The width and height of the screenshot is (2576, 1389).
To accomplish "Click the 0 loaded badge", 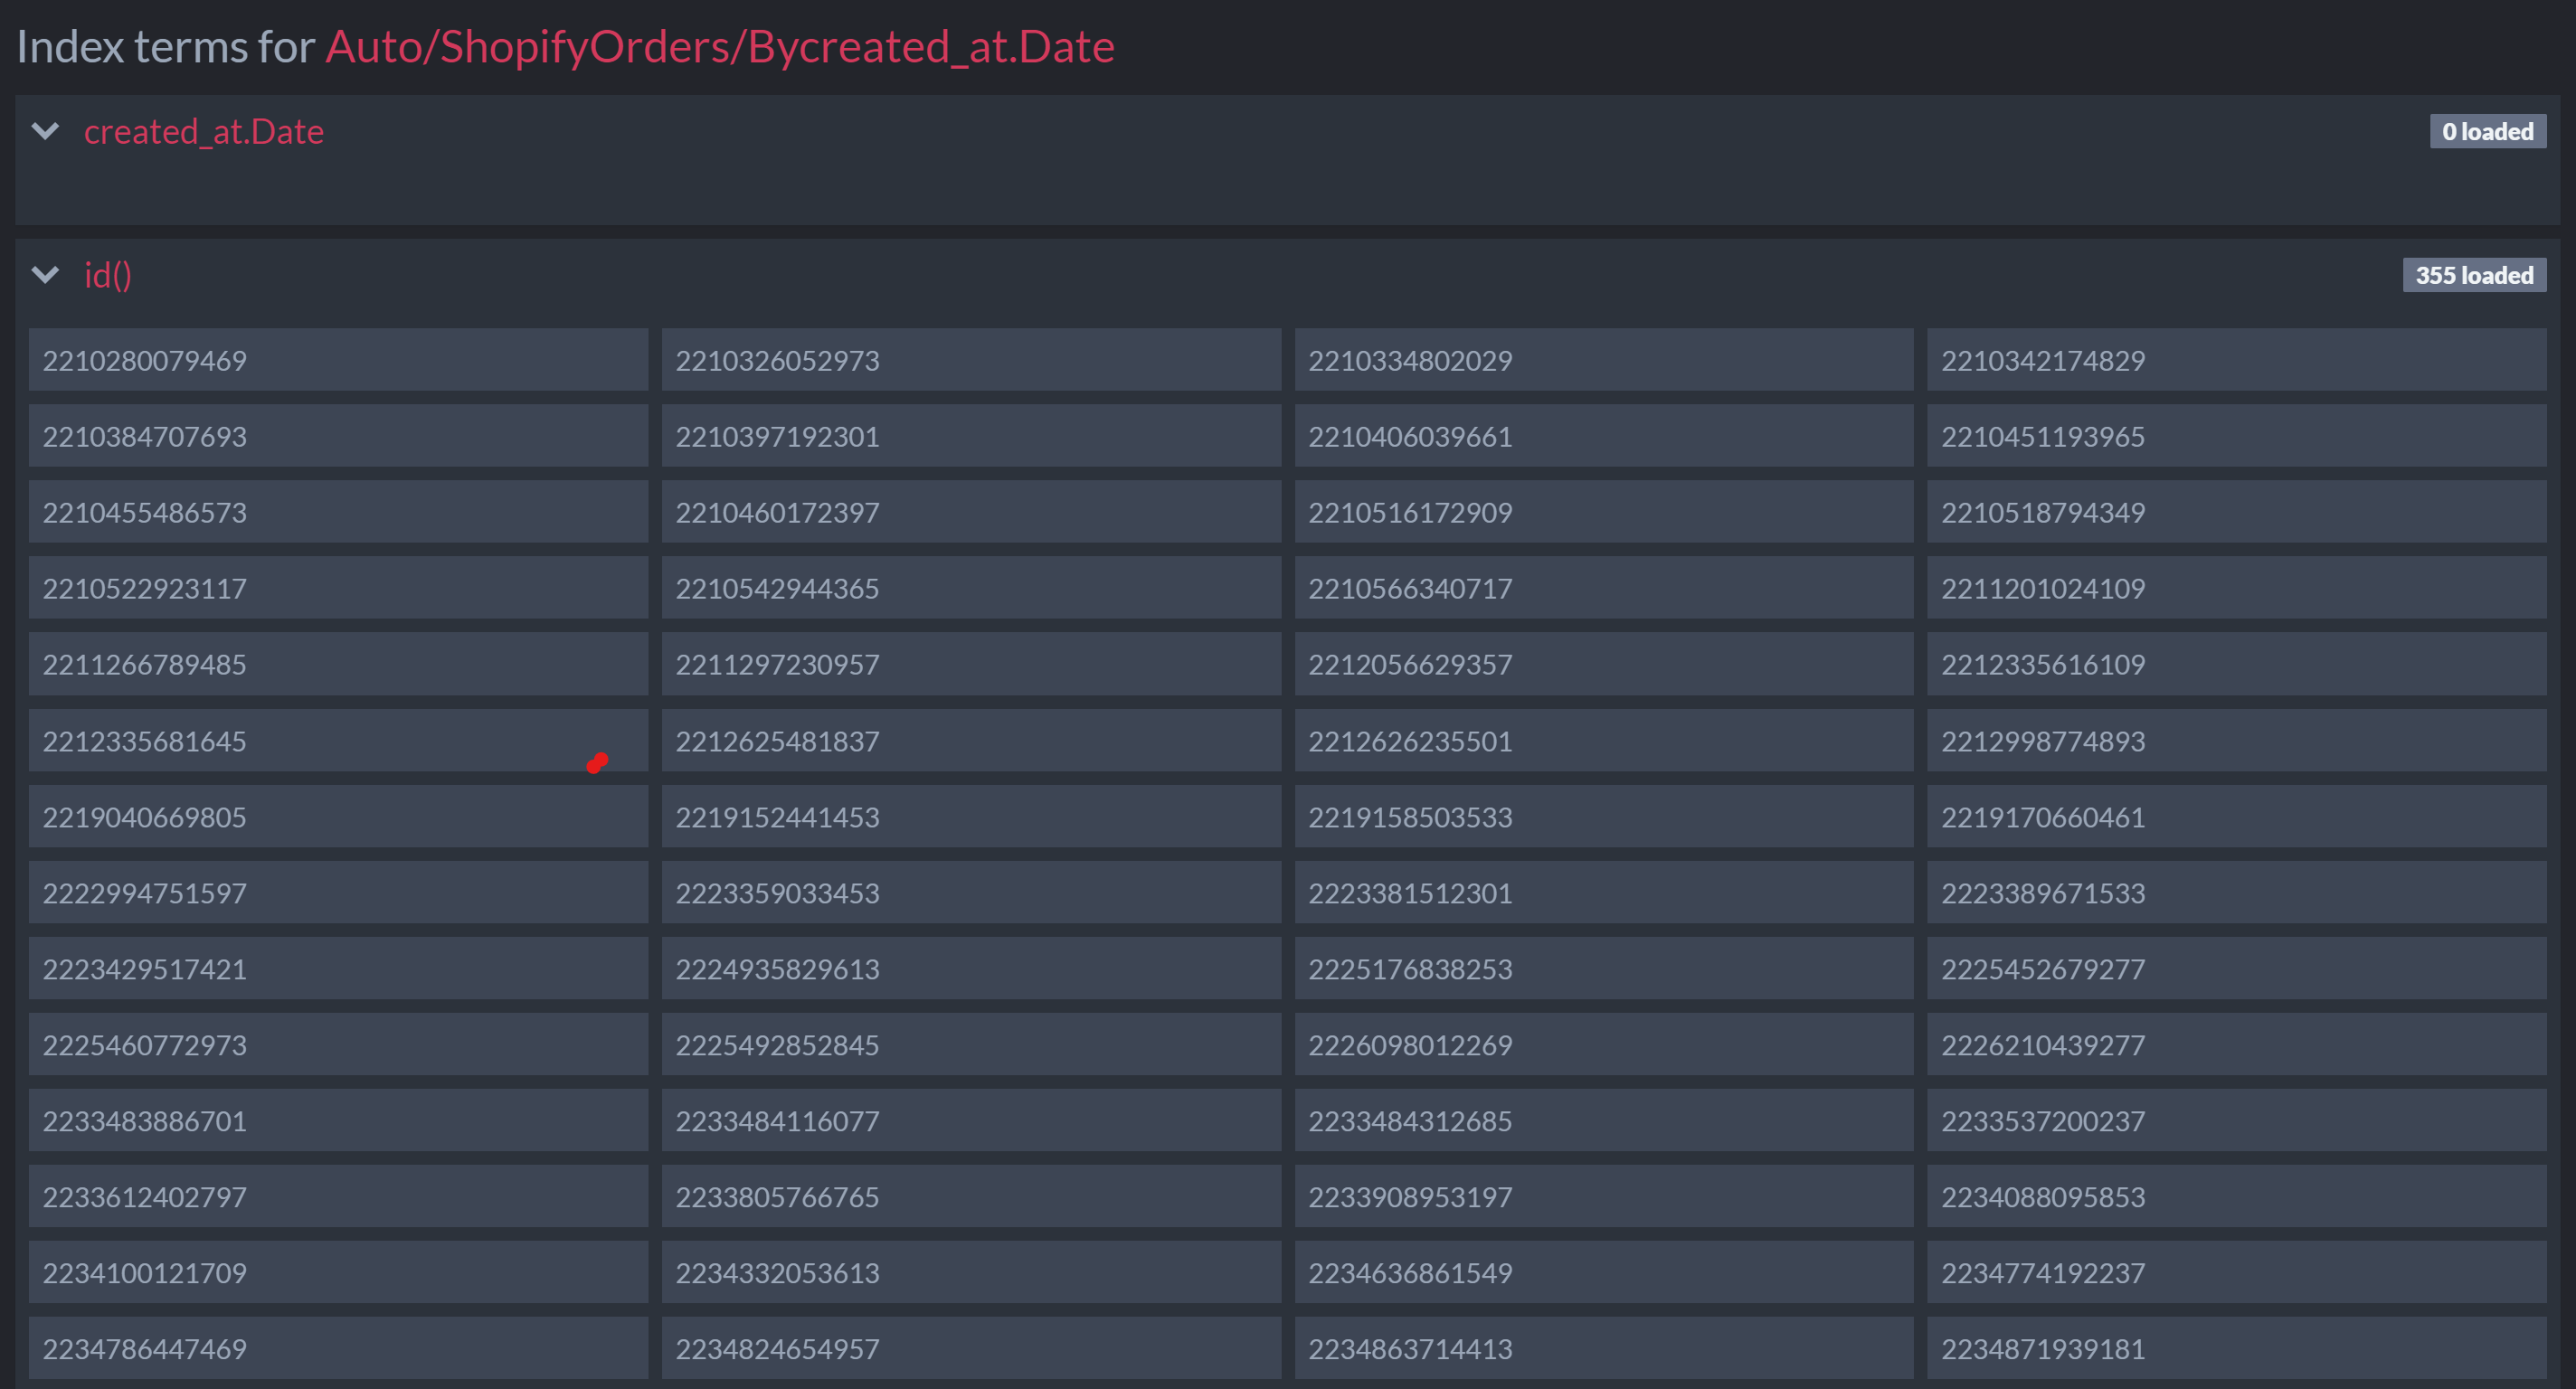I will point(2488,131).
